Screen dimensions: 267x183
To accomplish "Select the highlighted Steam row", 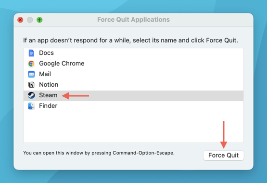I will pos(133,95).
